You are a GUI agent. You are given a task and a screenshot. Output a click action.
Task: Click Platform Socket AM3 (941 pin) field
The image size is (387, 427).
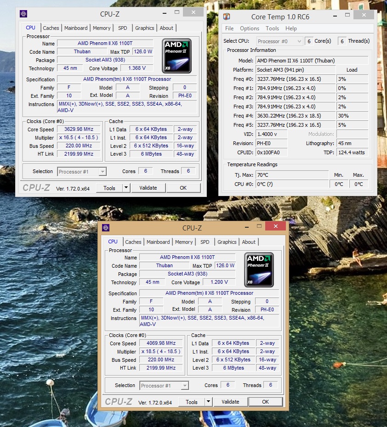[x=296, y=70]
